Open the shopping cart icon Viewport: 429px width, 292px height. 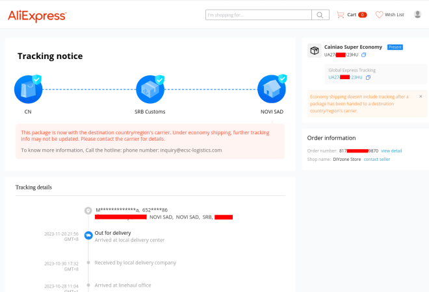pos(341,15)
